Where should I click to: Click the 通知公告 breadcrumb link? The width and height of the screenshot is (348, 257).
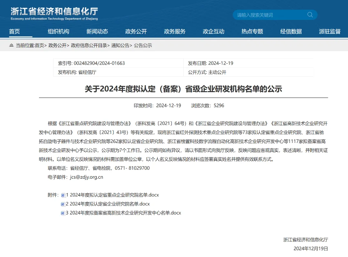click(x=120, y=45)
